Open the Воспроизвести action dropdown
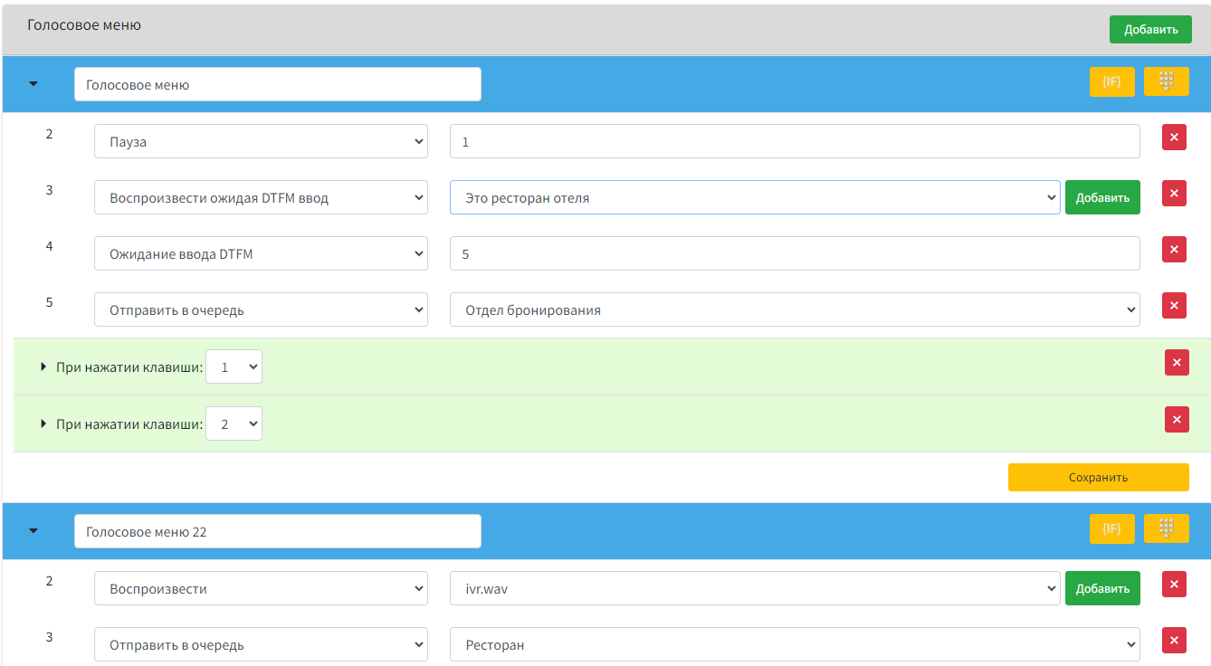Image resolution: width=1211 pixels, height=666 pixels. coord(261,588)
